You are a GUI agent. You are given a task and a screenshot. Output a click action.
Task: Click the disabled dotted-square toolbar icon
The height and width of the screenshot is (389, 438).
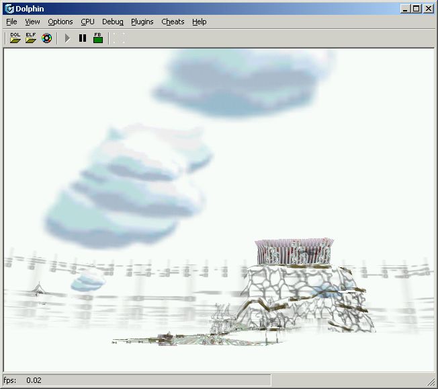(x=119, y=38)
